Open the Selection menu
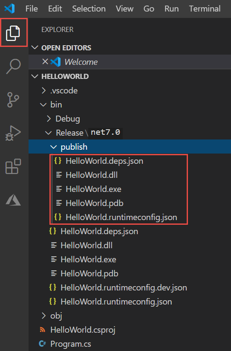 (89, 9)
